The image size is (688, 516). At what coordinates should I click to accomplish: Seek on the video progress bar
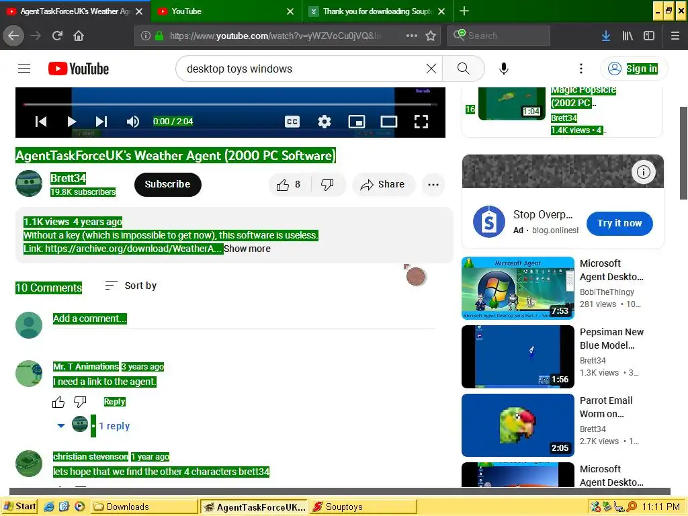pyautogui.click(x=230, y=104)
